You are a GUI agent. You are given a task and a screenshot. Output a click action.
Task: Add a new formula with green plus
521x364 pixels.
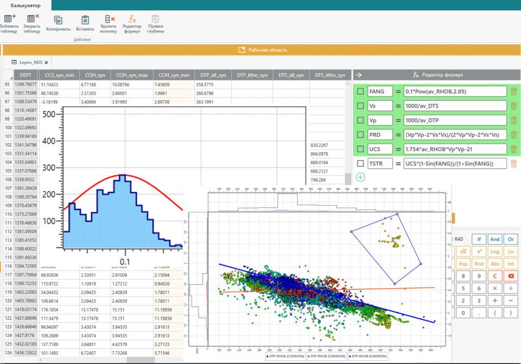coord(360,177)
